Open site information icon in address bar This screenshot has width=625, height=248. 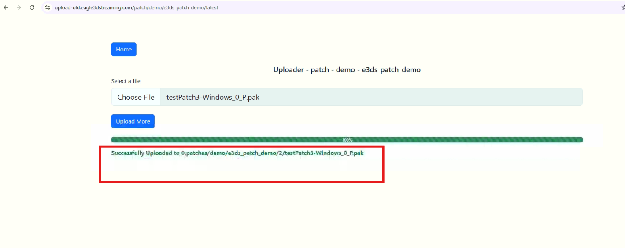[48, 7]
